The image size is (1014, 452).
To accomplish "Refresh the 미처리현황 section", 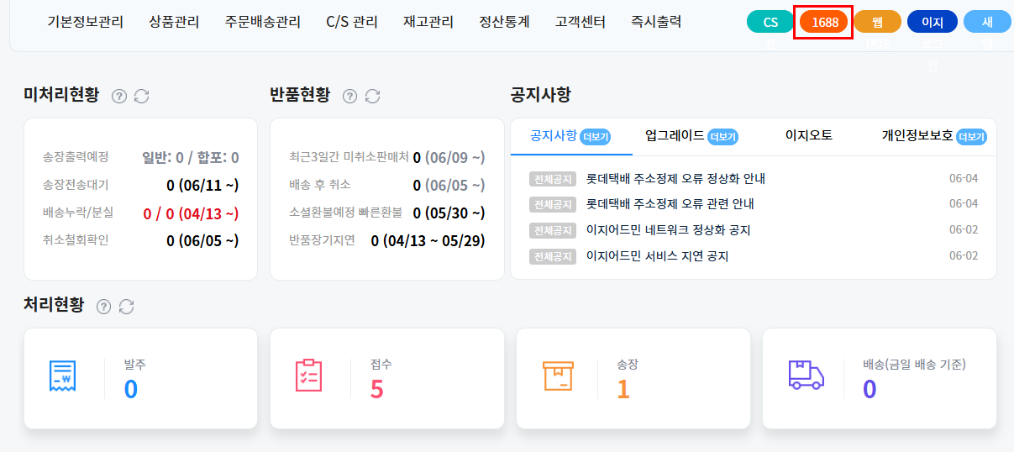I will (142, 97).
